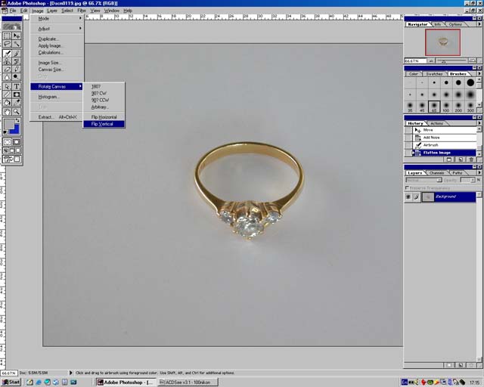Click trash icon in History palette
Viewport: 484px width, 387px height.
coord(471,159)
